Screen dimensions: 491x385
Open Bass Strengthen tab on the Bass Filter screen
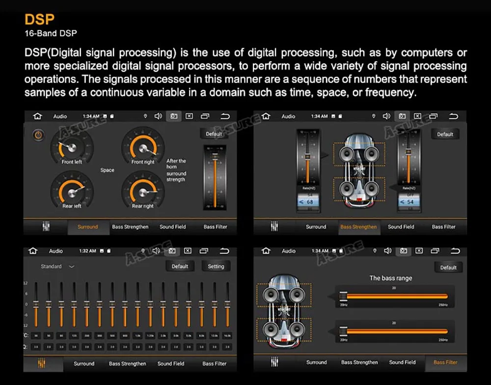[x=359, y=362]
